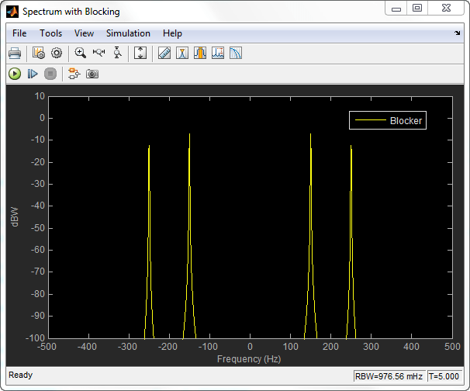Viewport: 470px width, 391px height.
Task: Close the Spectrum with Blocking window
Action: click(446, 8)
